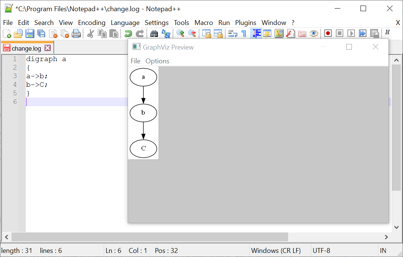Play back the recorded macro
Viewport: 403px width, 257px height.
pyautogui.click(x=351, y=34)
